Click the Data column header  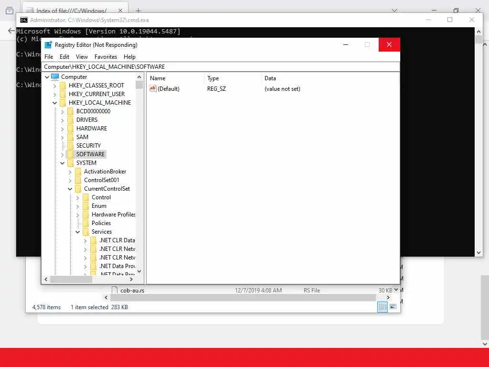[330, 78]
